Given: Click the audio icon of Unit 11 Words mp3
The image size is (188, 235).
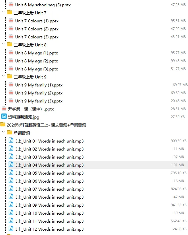Looking at the screenshot, I should [11, 221].
